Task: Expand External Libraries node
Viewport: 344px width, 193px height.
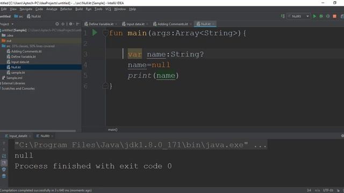Action: [x=13, y=83]
